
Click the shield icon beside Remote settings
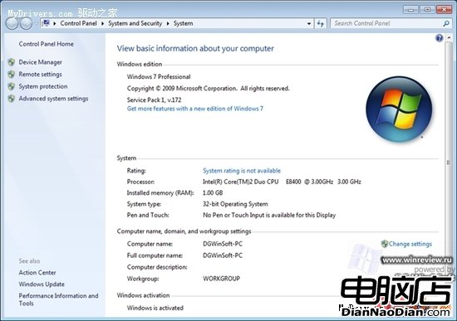click(12, 74)
